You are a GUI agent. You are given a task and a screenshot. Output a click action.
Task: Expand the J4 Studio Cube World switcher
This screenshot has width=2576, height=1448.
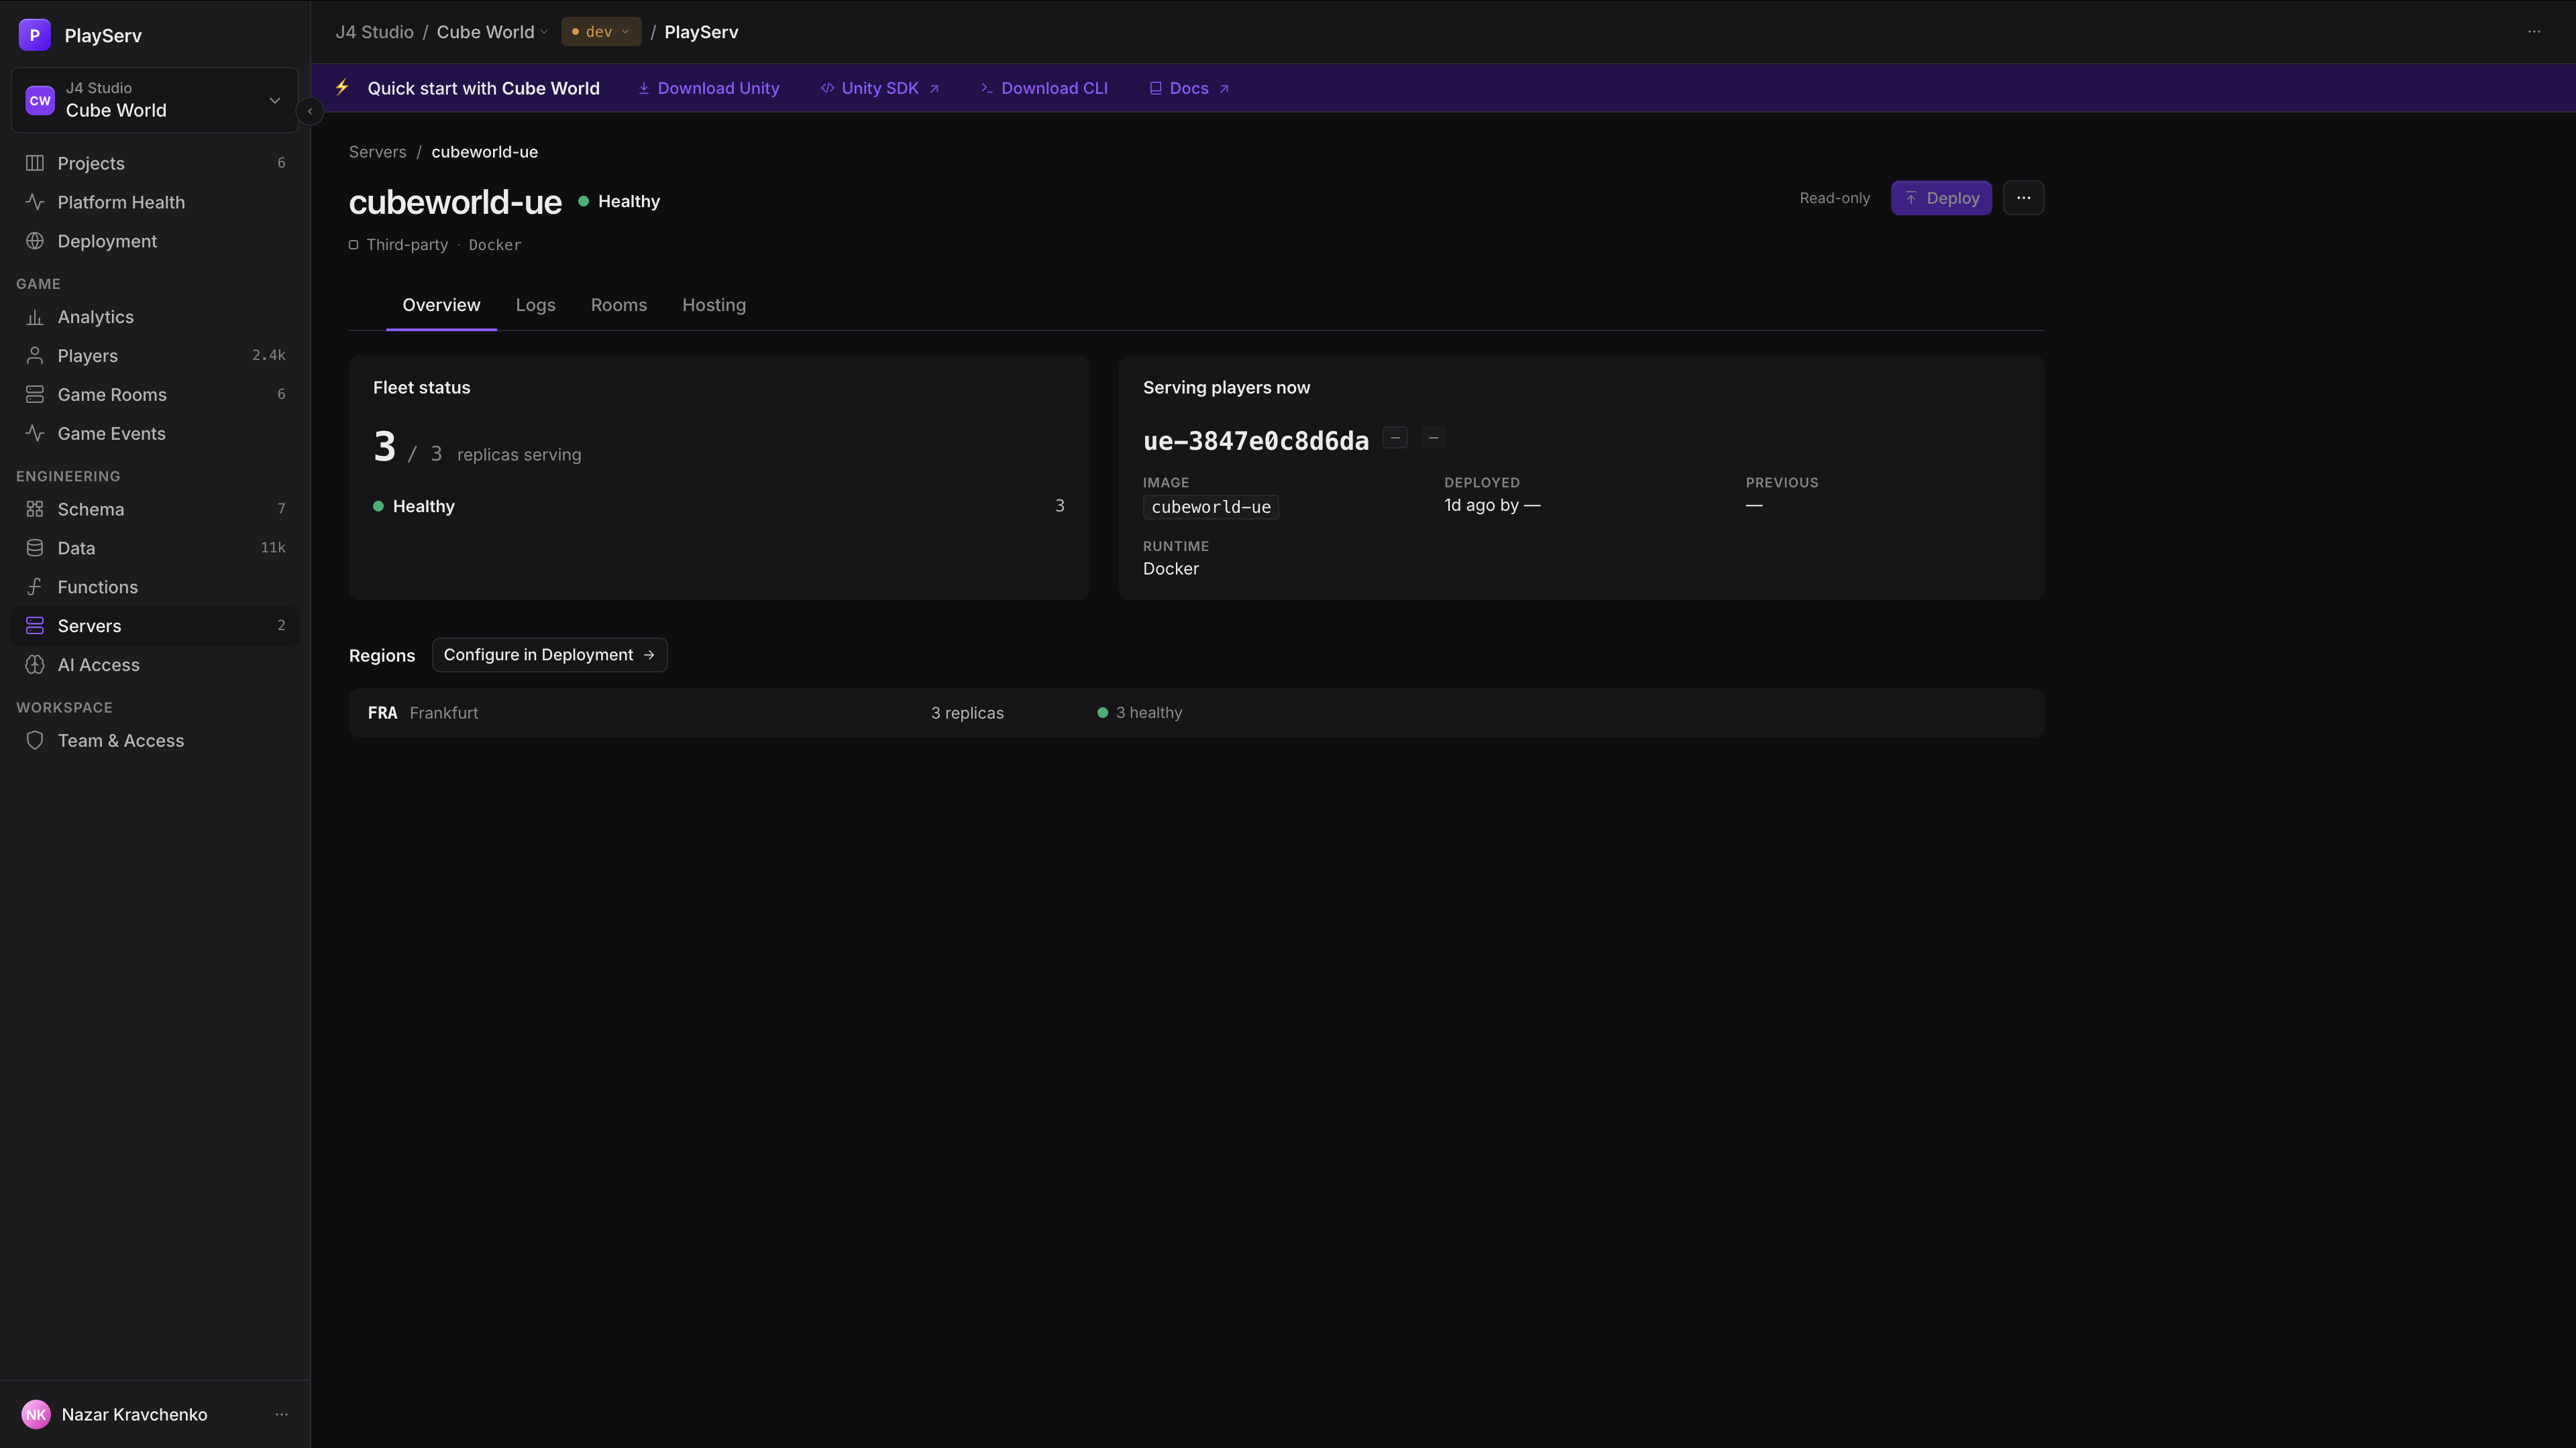click(155, 100)
